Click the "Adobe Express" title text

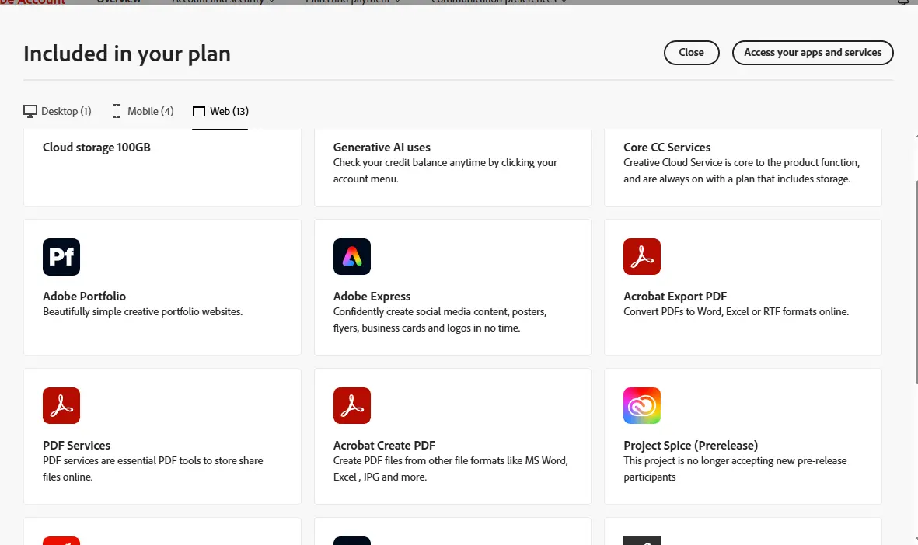372,297
